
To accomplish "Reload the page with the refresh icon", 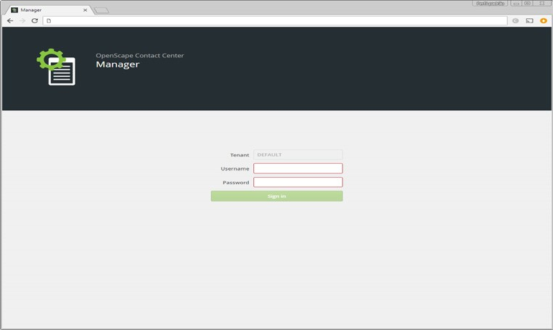I will pos(35,21).
